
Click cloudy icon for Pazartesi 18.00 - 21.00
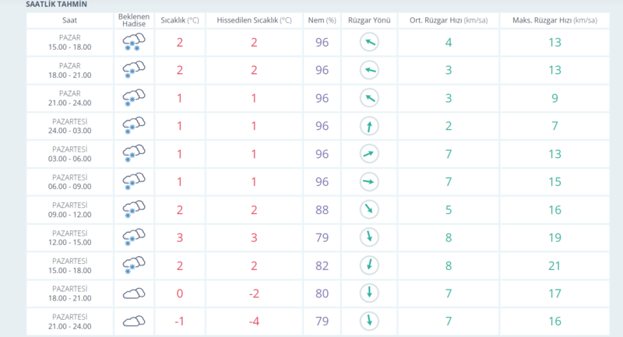(133, 293)
